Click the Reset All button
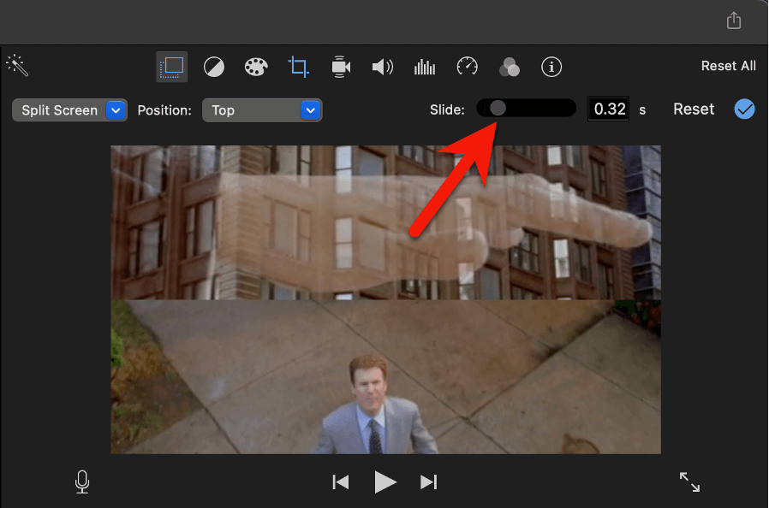The height and width of the screenshot is (508, 769). pos(728,66)
